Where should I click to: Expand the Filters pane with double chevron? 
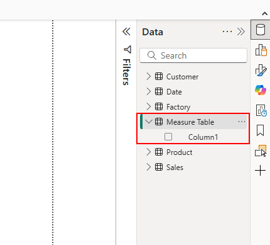[x=126, y=31]
